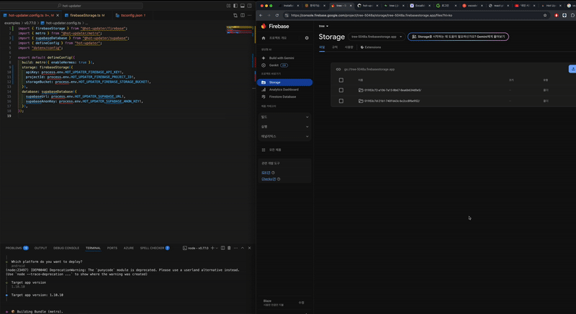Click the Chrome address bar URL
Image resolution: width=576 pixels, height=314 pixels.
click(x=372, y=15)
